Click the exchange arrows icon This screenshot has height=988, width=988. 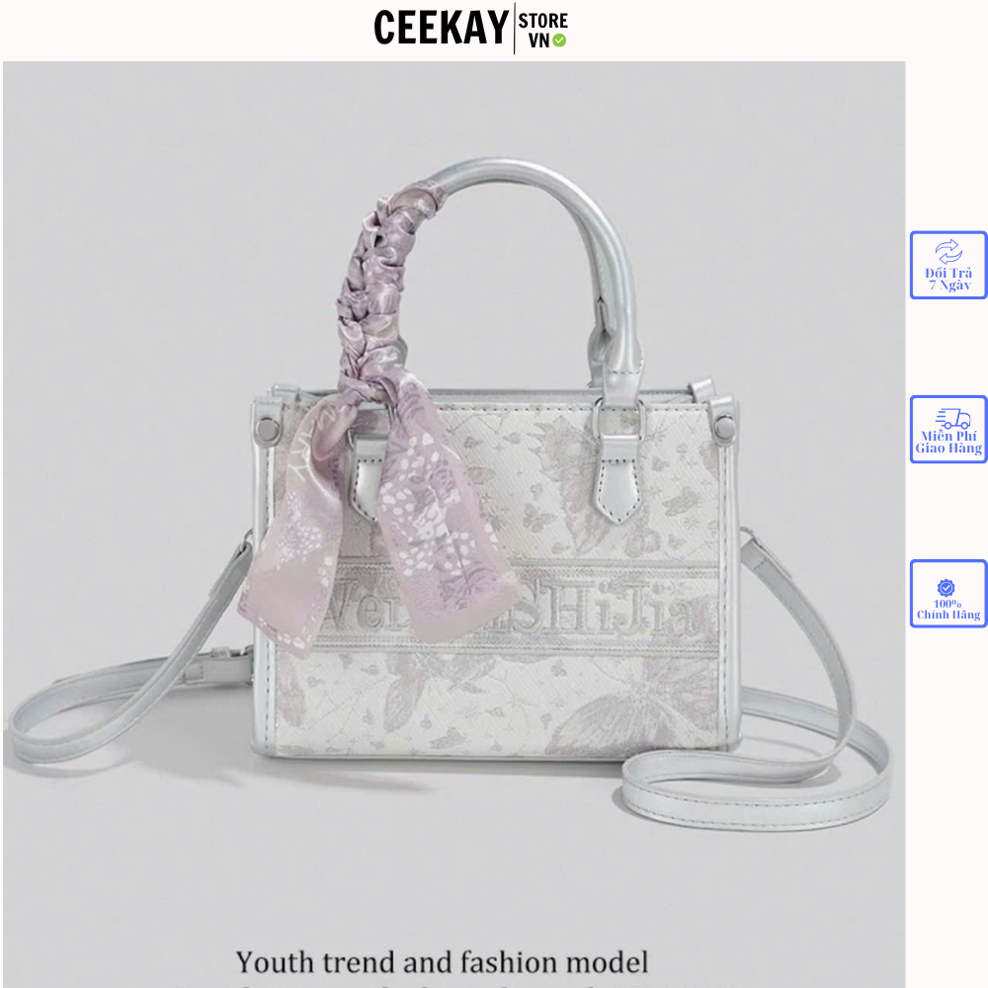948,251
